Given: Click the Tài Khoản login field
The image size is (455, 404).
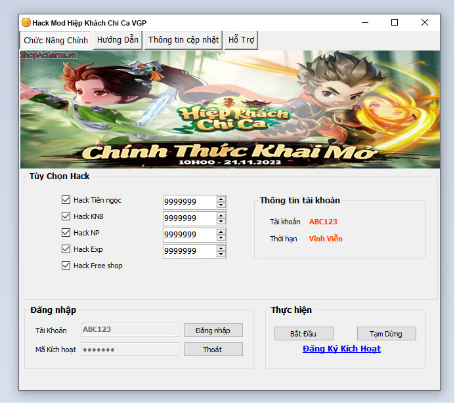Looking at the screenshot, I should click(130, 329).
